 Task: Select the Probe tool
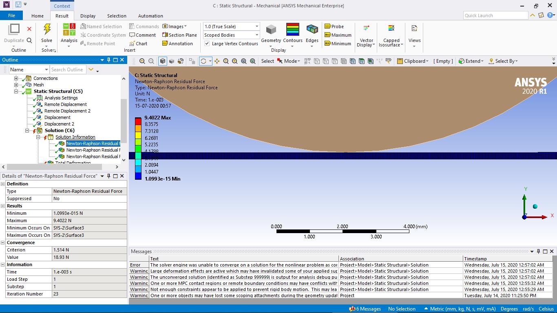click(x=334, y=26)
